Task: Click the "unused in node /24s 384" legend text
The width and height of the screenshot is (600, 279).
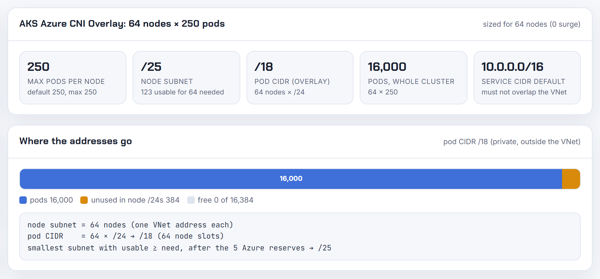Action: pyautogui.click(x=135, y=200)
